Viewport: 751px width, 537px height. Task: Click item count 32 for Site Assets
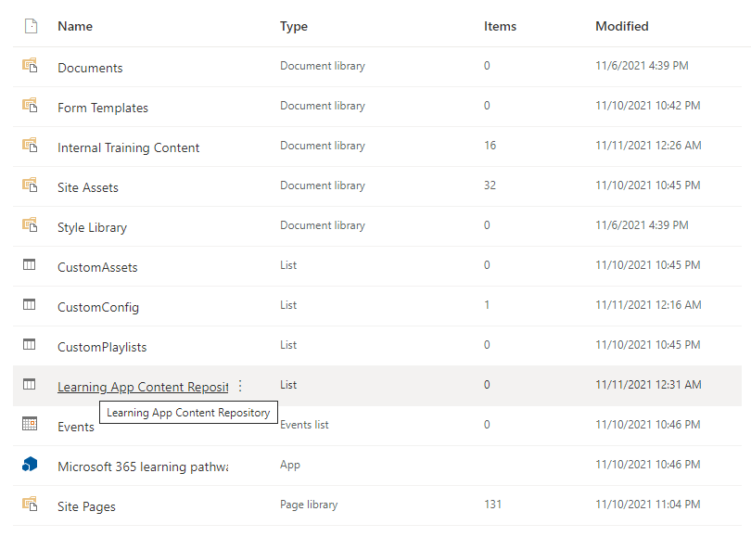(x=490, y=185)
